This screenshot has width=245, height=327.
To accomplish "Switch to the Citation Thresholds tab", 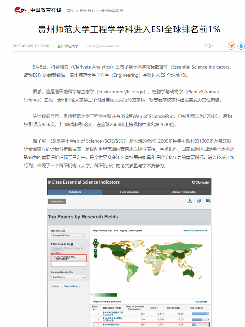I will (184, 192).
